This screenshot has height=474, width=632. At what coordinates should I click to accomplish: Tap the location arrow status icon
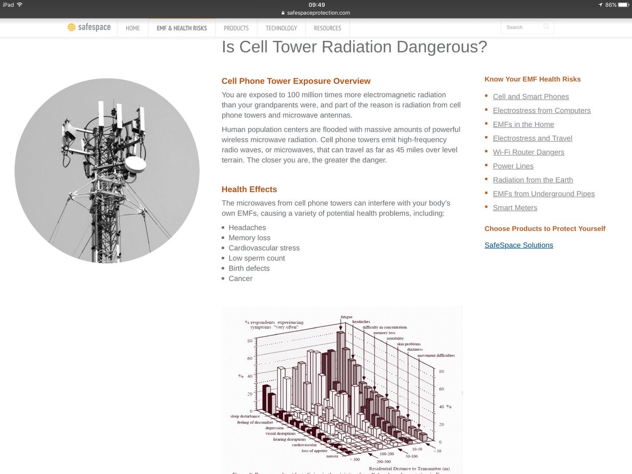click(600, 4)
